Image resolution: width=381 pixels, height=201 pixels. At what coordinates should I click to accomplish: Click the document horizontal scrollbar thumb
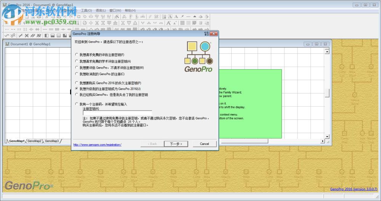tap(244, 141)
